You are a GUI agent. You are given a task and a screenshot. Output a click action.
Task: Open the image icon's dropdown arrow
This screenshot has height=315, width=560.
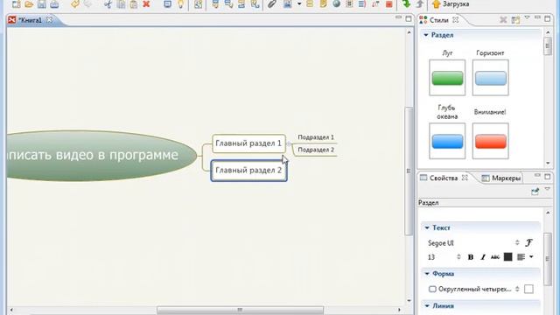pyautogui.click(x=299, y=4)
